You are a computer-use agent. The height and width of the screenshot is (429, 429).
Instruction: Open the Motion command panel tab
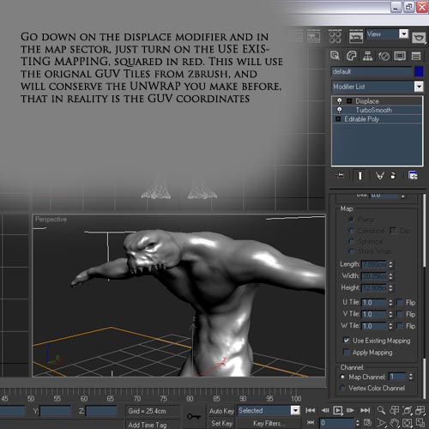pos(384,56)
